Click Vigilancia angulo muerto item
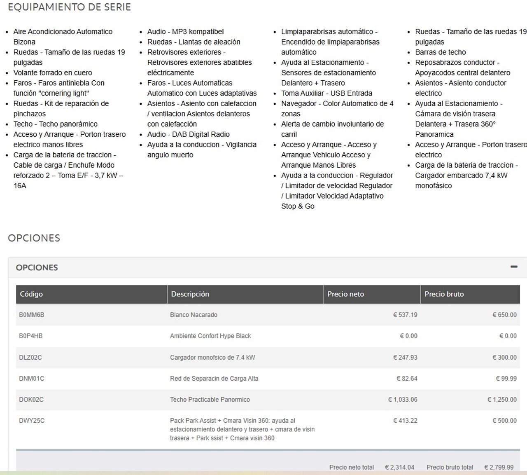Viewport: 527px width, 475px height. (202, 150)
